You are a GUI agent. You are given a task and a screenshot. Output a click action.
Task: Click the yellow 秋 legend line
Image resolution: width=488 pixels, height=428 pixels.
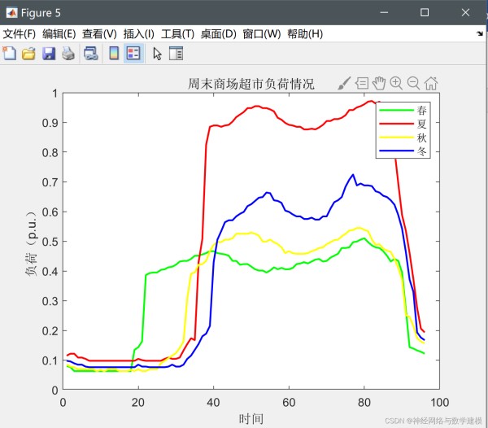tap(397, 138)
